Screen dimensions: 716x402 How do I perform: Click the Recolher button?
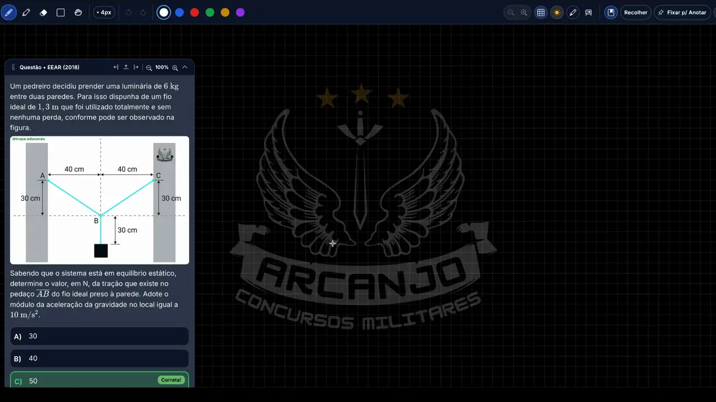636,12
